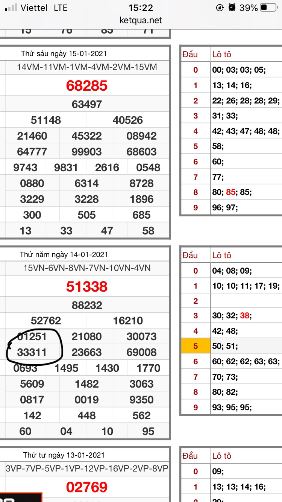Click lô tô row 93; 95; 95;
282x502 pixels.
tap(232, 408)
